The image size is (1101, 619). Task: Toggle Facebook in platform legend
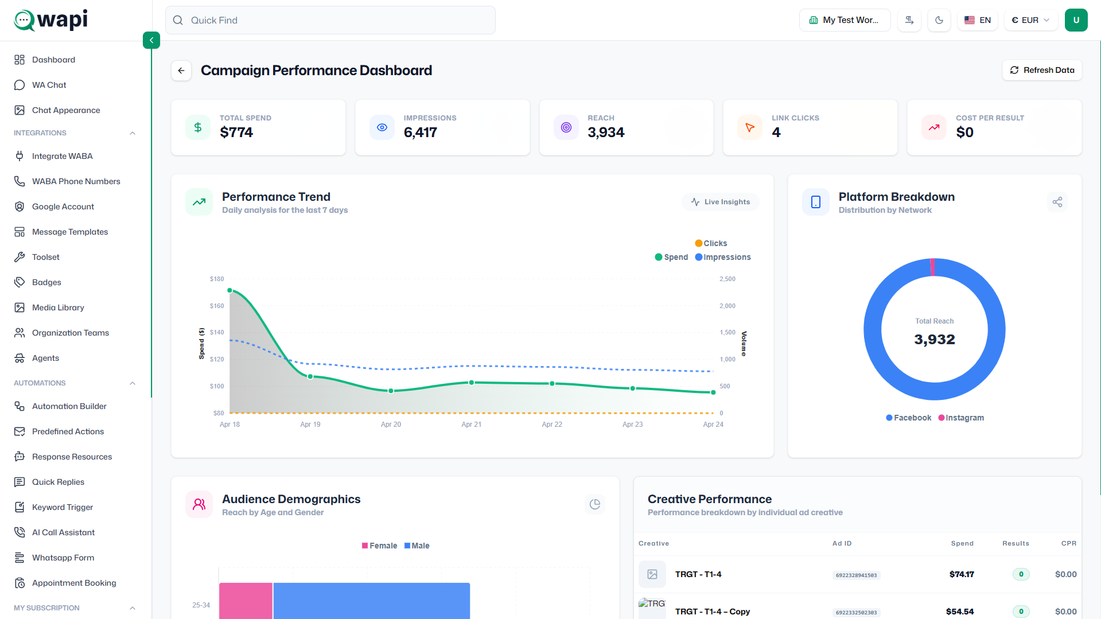click(908, 418)
